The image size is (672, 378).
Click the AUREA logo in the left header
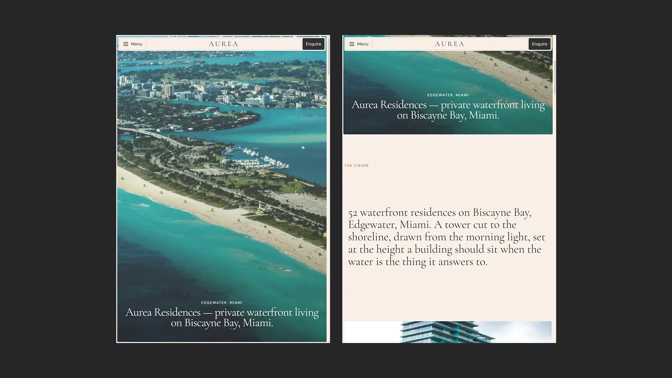tap(223, 44)
